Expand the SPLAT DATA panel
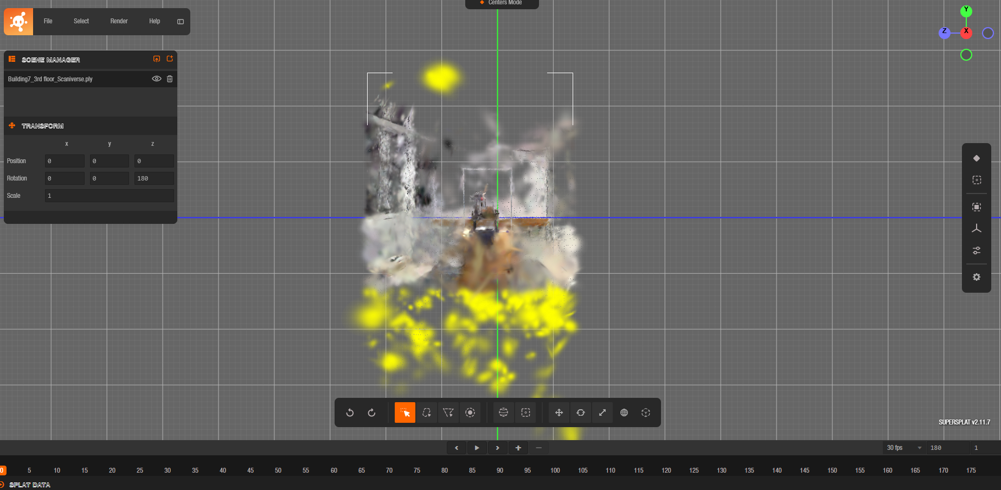This screenshot has width=1001, height=490. tap(29, 485)
